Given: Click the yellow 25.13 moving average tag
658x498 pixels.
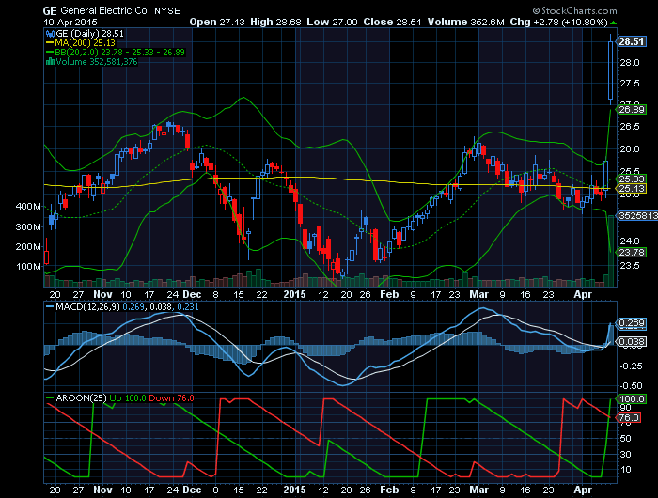Looking at the screenshot, I should (632, 188).
